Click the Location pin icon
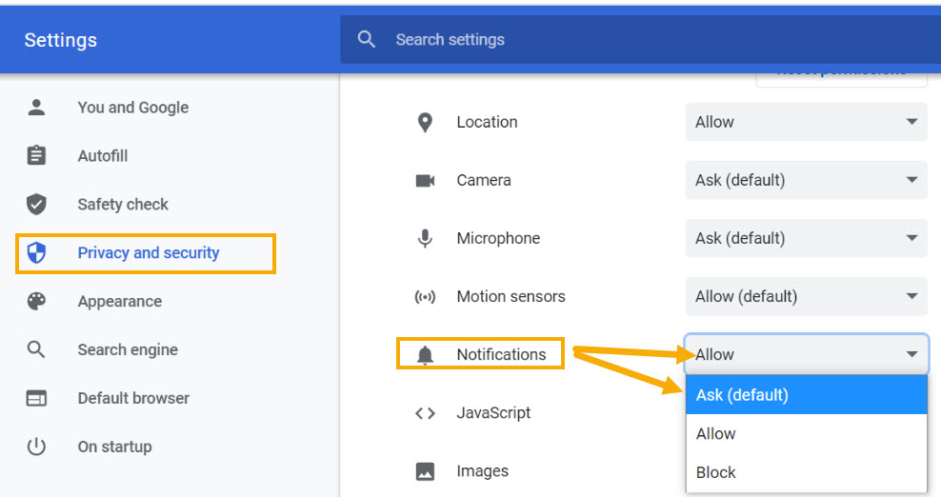Screen dimensions: 941x497 [x=425, y=122]
